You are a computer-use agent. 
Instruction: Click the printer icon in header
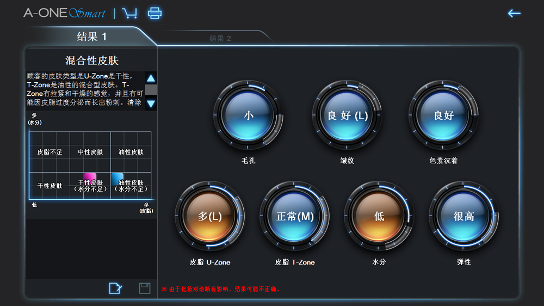tap(155, 13)
